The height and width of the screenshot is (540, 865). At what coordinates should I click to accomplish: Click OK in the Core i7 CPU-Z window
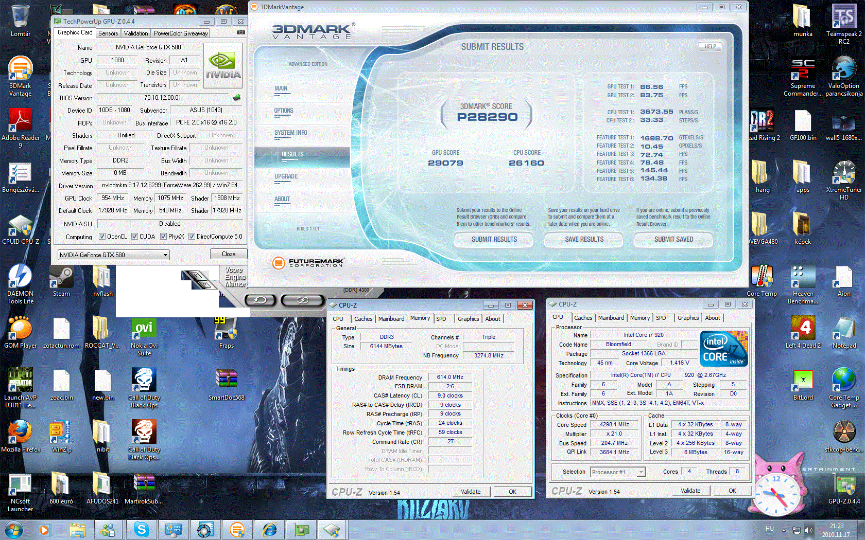(732, 491)
